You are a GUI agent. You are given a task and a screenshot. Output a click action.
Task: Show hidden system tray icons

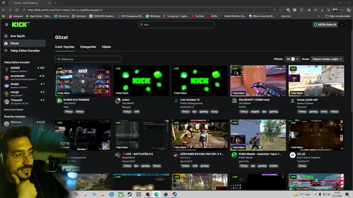[315, 194]
